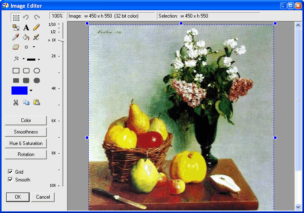
Task: Close the Image Editor window
Action: [x=298, y=6]
